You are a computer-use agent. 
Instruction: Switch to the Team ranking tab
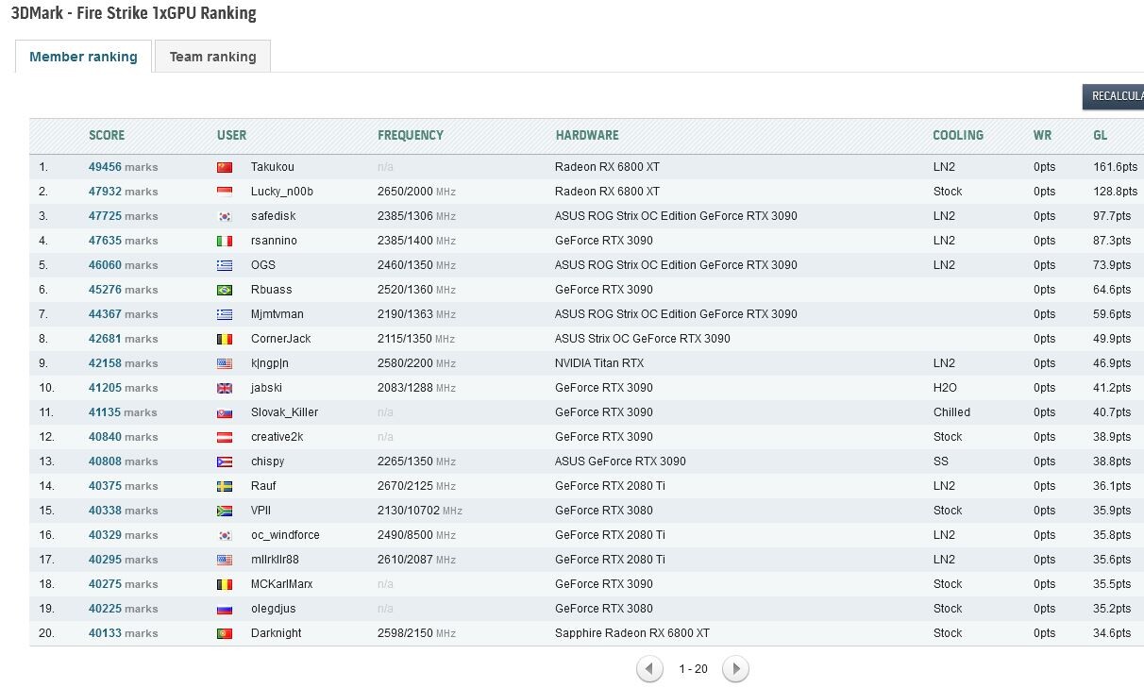pyautogui.click(x=212, y=57)
